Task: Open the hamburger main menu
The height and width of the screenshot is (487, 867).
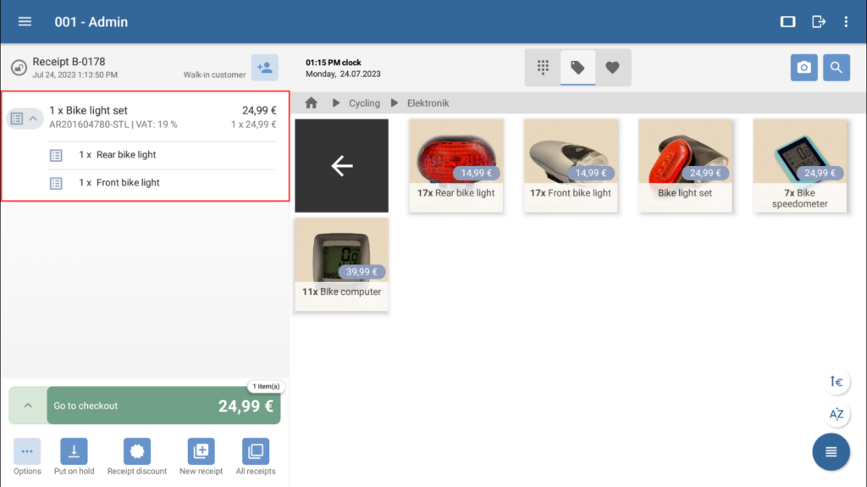Action: pyautogui.click(x=25, y=22)
